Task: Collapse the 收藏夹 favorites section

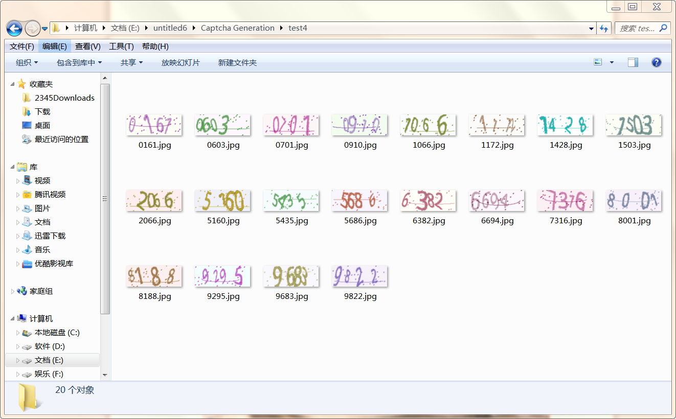Action: pyautogui.click(x=13, y=84)
